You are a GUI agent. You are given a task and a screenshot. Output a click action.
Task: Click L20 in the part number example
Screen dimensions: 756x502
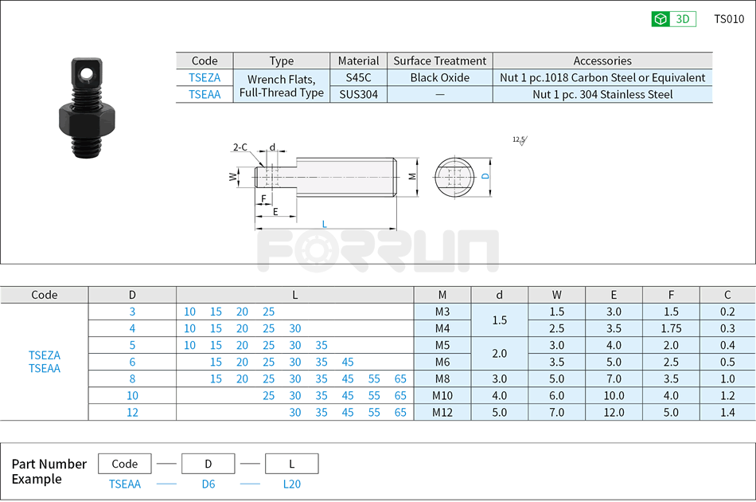pyautogui.click(x=291, y=484)
